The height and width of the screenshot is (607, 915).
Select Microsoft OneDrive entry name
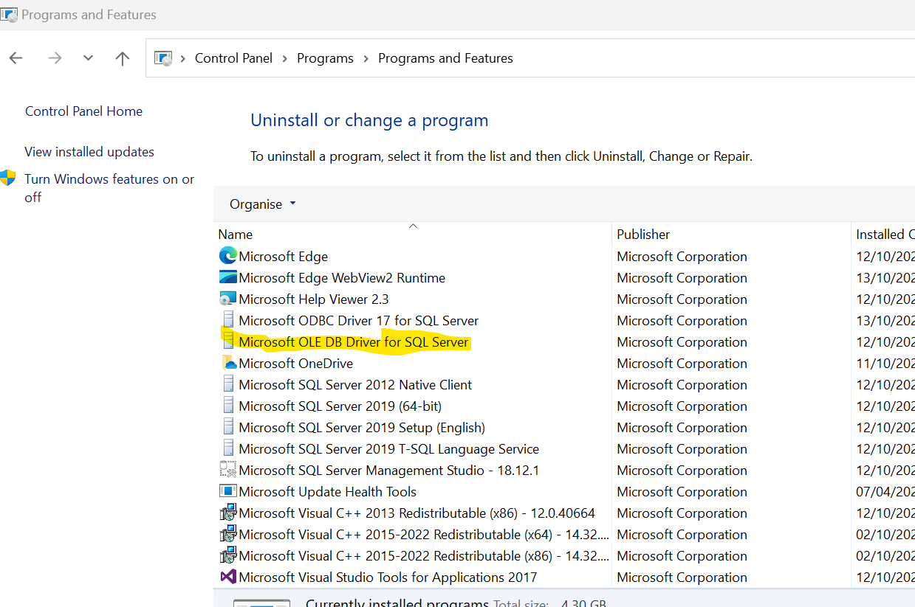point(296,364)
